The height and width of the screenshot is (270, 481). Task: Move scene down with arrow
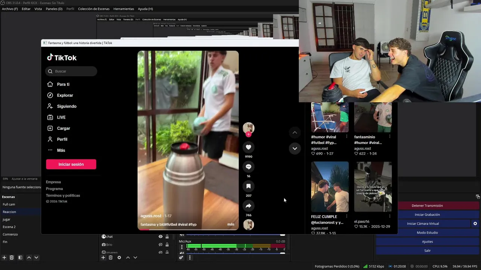click(36, 258)
